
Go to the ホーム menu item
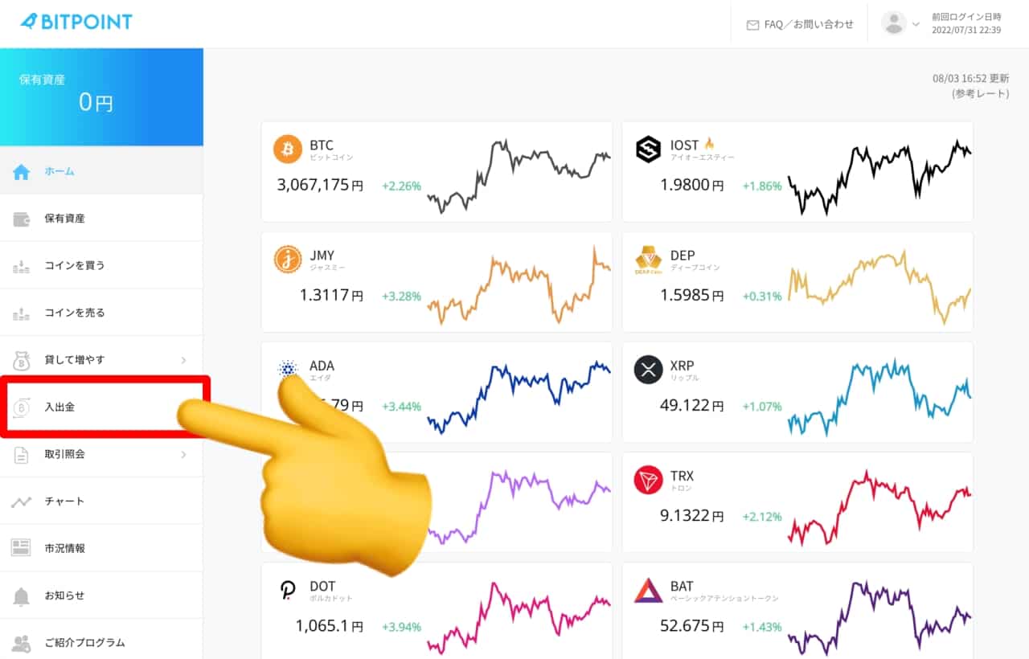(59, 171)
